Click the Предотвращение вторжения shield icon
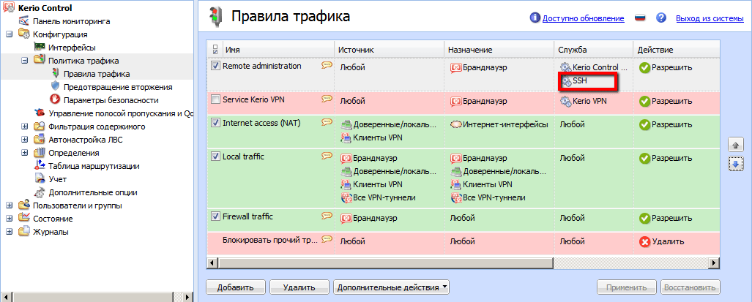Image resolution: width=752 pixels, height=302 pixels. click(x=55, y=87)
